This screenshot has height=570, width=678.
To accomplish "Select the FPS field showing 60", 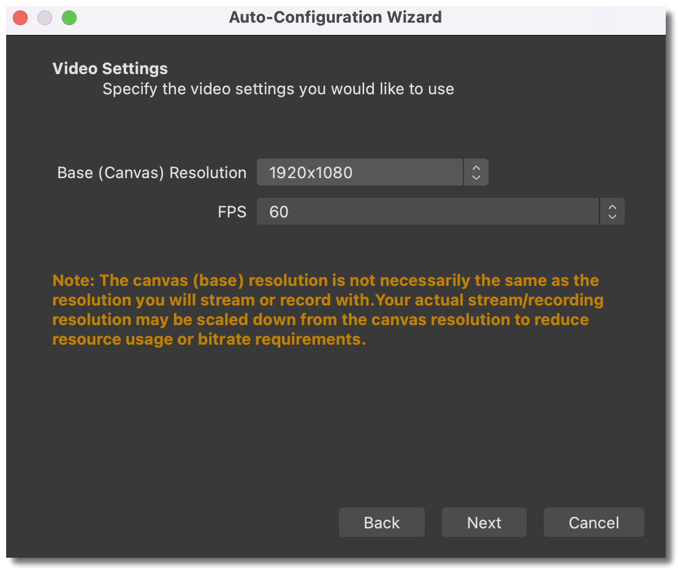I will (x=427, y=212).
